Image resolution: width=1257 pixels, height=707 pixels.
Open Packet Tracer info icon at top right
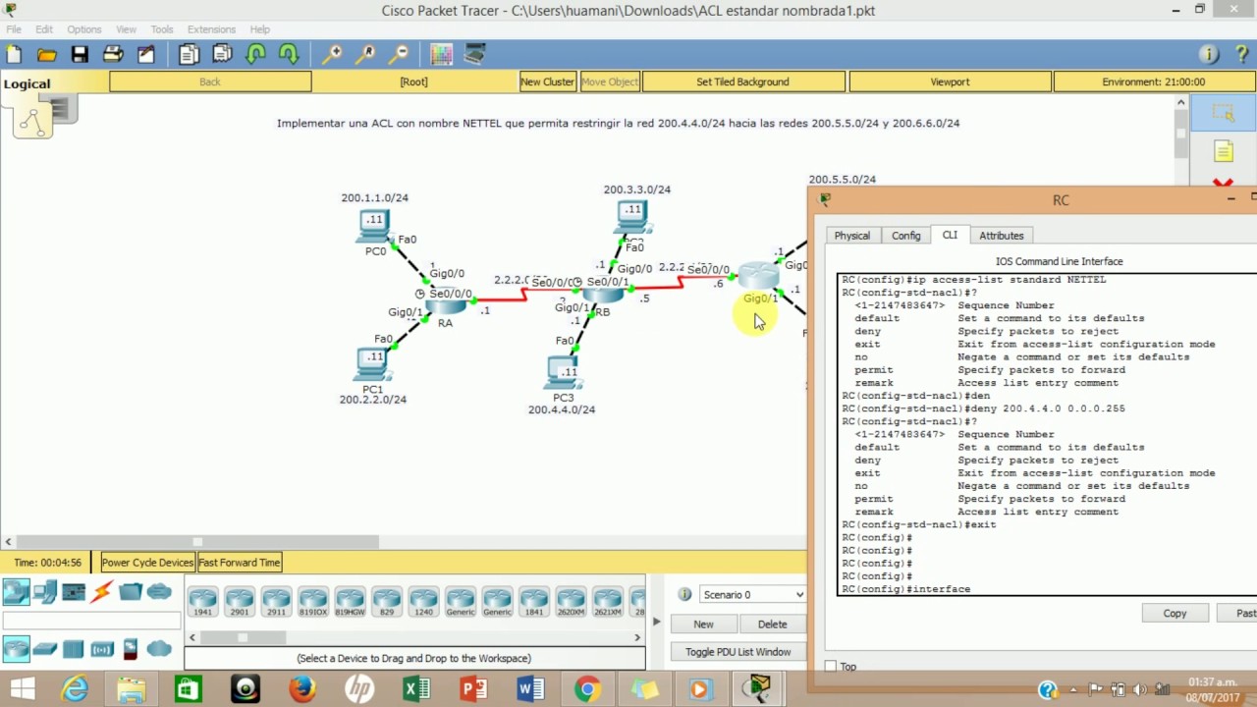pos(1210,55)
